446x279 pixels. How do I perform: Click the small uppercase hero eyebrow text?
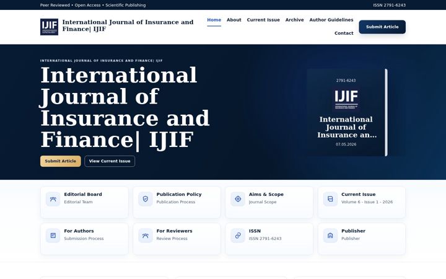[x=101, y=61]
